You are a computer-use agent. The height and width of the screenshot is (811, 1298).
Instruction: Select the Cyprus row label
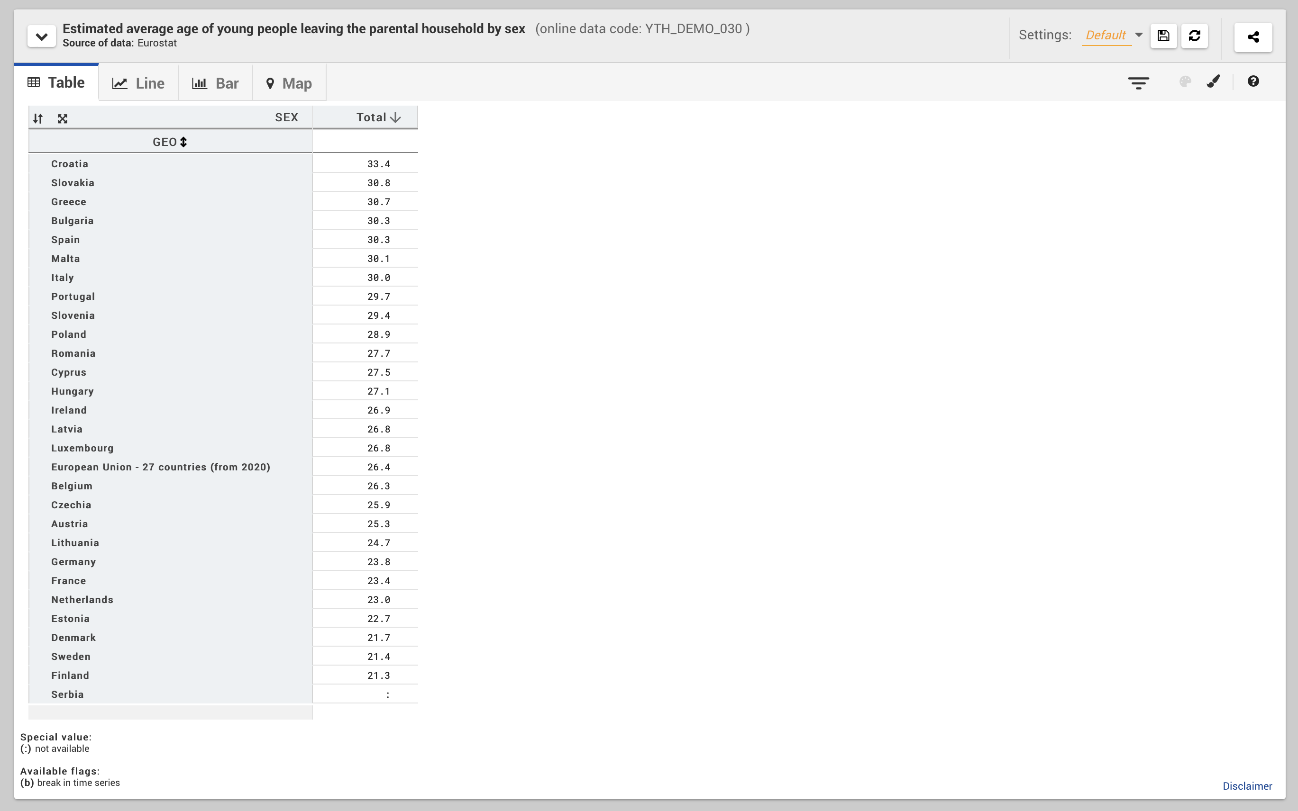[69, 372]
